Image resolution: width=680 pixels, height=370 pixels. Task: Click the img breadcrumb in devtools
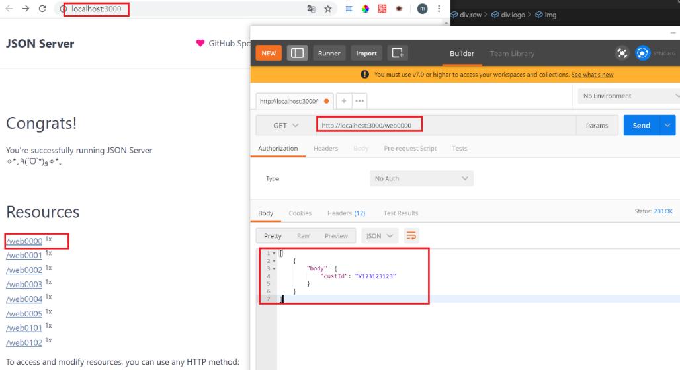click(x=546, y=15)
